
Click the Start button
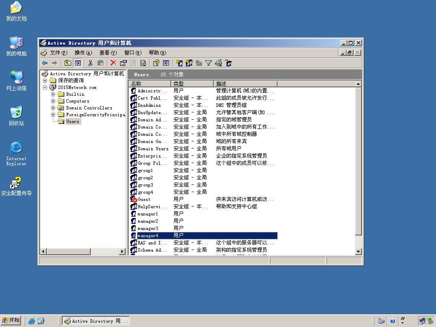coord(11,321)
